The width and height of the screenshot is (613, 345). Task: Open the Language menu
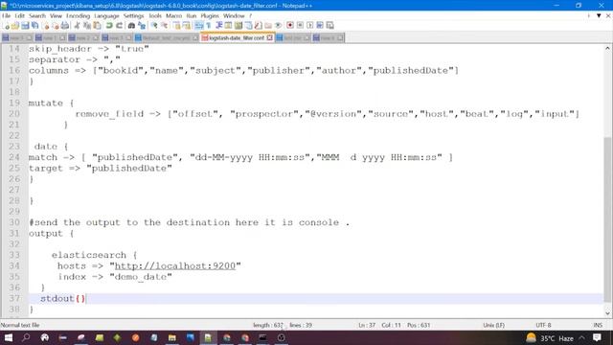click(x=106, y=15)
